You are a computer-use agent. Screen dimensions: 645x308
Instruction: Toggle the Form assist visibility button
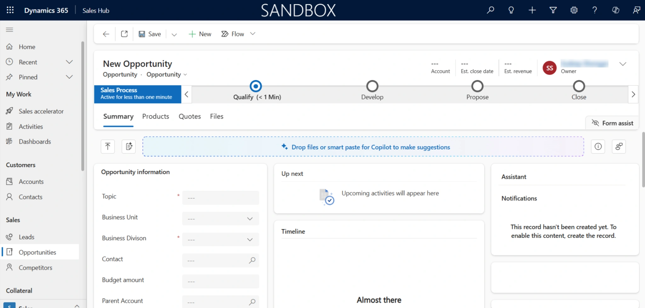[x=612, y=123]
